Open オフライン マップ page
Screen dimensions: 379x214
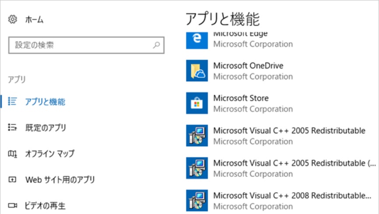[50, 153]
